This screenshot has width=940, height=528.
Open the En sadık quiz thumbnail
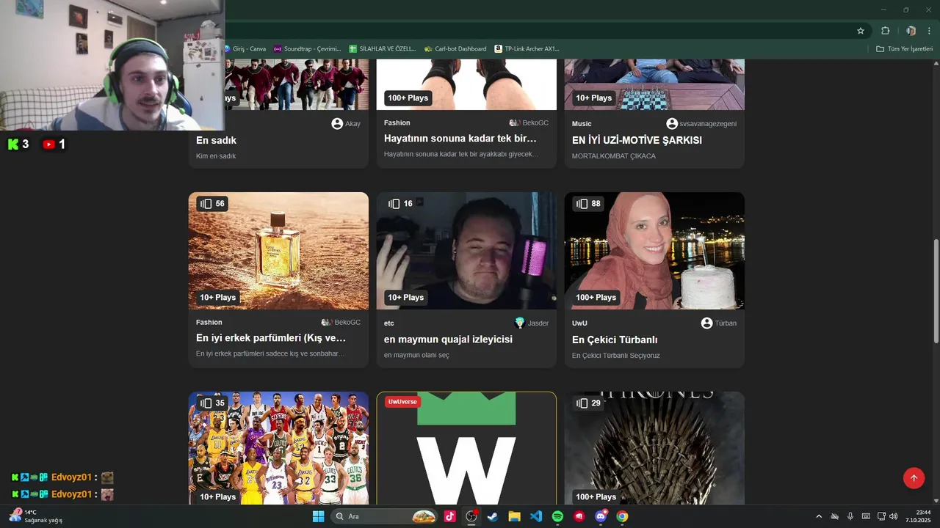click(x=297, y=84)
